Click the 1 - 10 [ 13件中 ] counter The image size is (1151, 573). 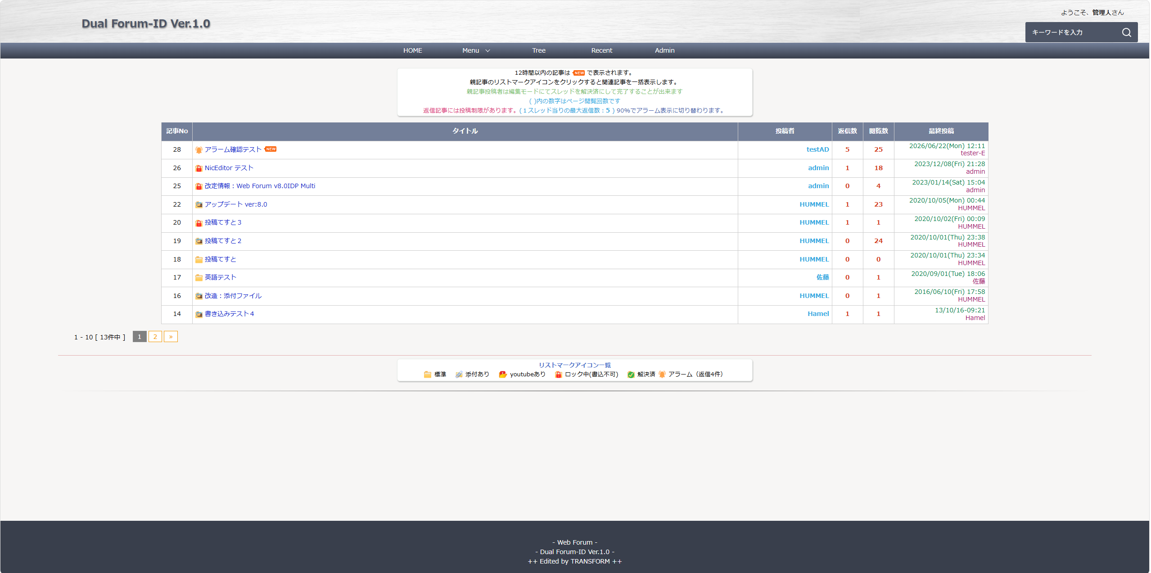click(x=99, y=337)
